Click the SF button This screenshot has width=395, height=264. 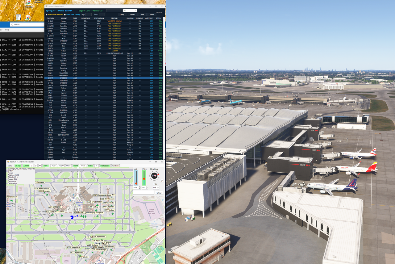click(96, 166)
